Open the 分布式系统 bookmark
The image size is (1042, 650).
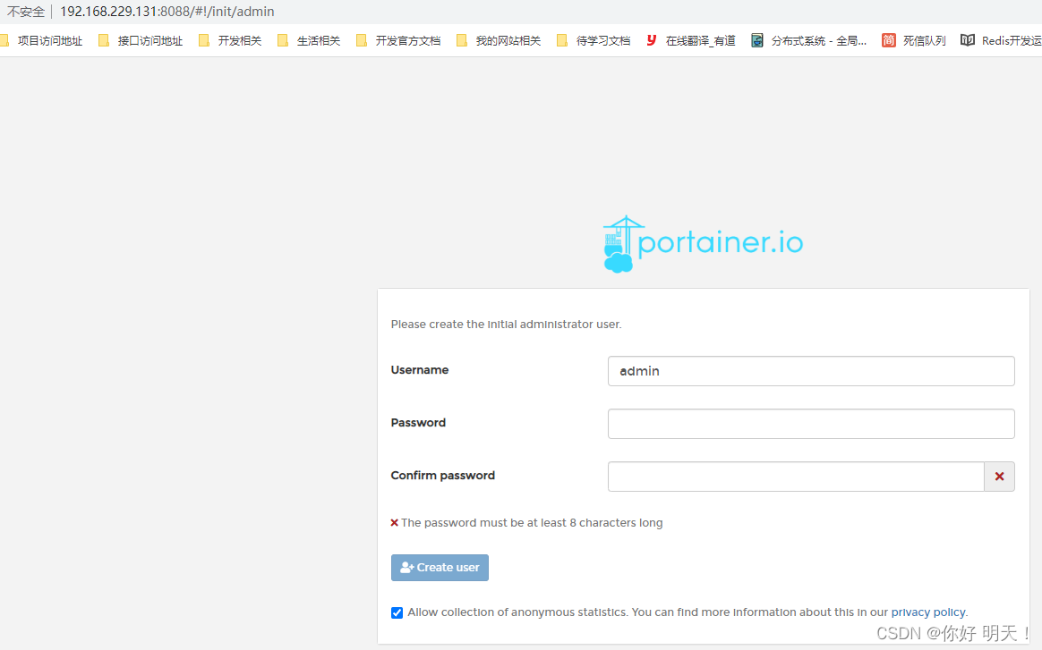point(808,40)
